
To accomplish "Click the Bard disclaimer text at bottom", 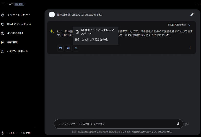I will (122, 132).
